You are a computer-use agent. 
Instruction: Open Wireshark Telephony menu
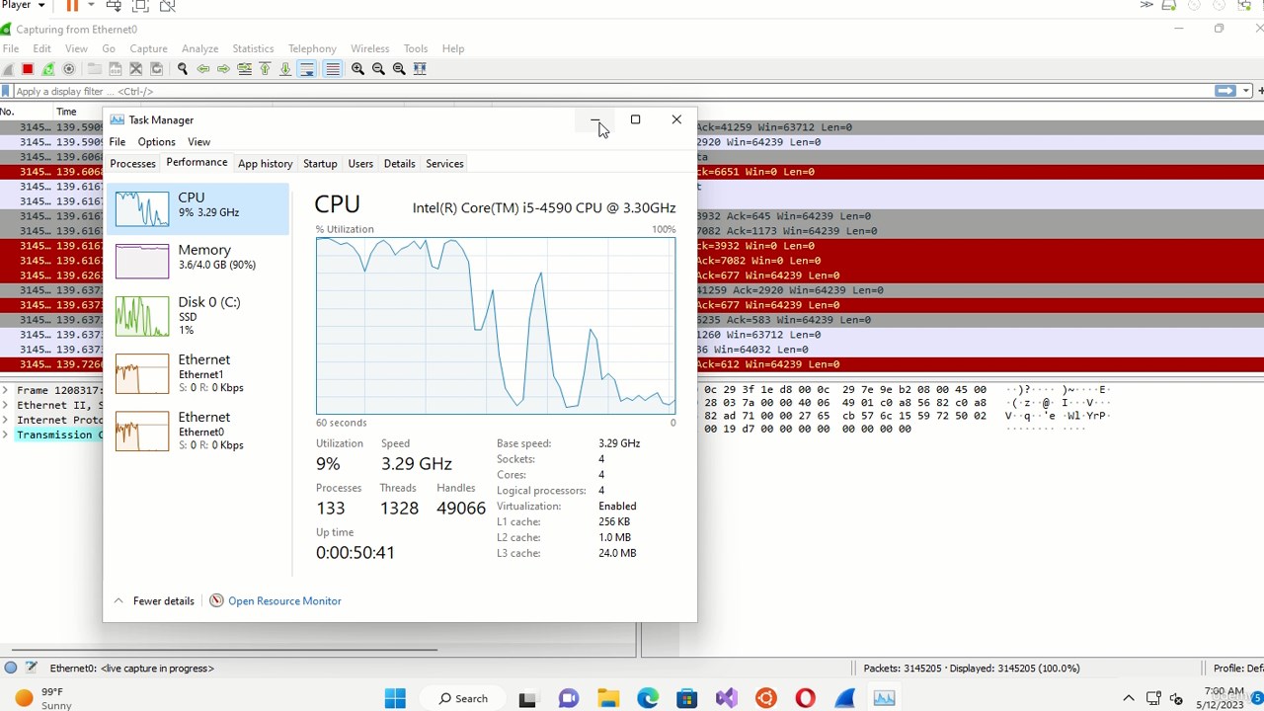pyautogui.click(x=312, y=48)
